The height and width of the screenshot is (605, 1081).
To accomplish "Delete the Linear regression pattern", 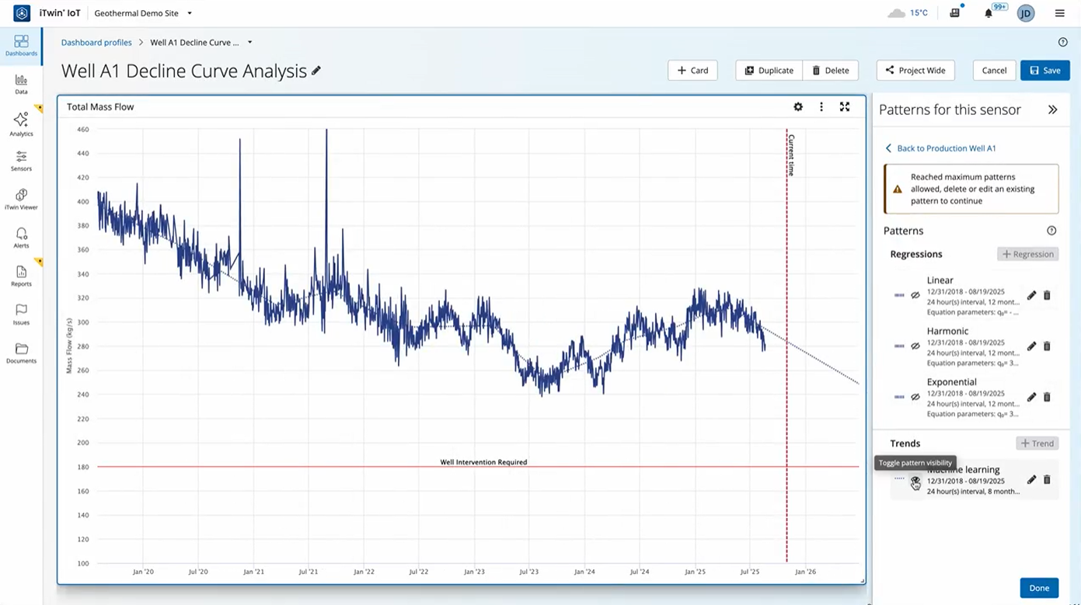I will 1047,295.
